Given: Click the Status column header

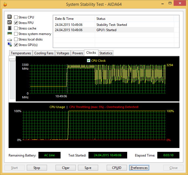Looking at the screenshot, I should pyautogui.click(x=134, y=19).
